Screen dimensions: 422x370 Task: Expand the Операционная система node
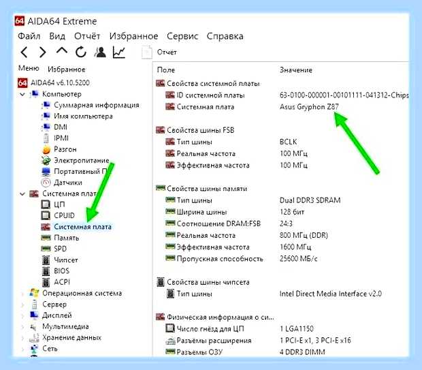coord(22,294)
